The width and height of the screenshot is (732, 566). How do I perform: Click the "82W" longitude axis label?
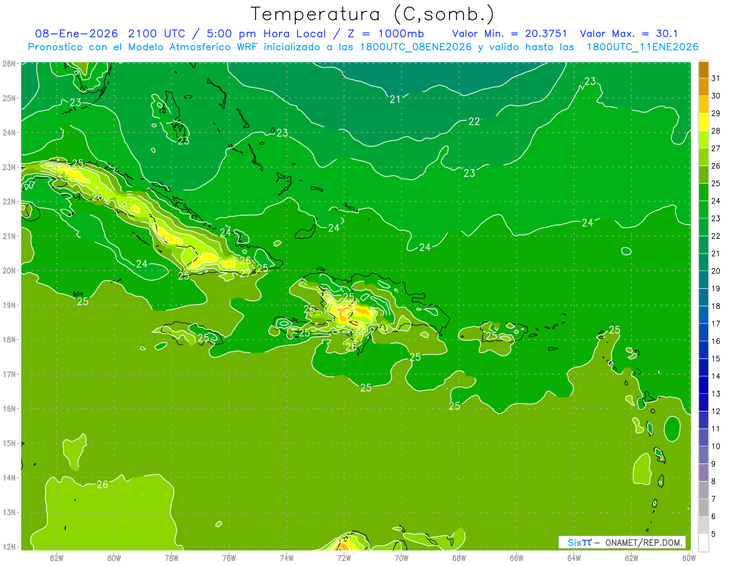[x=57, y=557]
